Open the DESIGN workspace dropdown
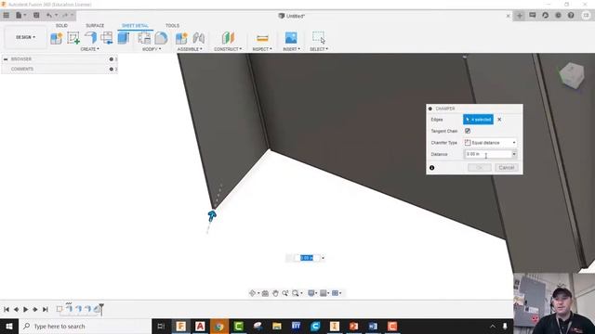 (25, 37)
